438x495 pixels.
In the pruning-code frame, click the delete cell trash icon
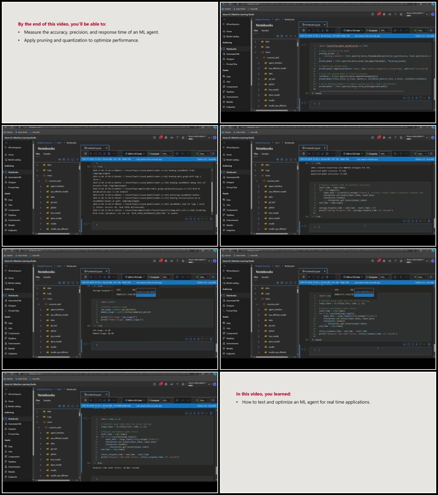tap(429, 98)
